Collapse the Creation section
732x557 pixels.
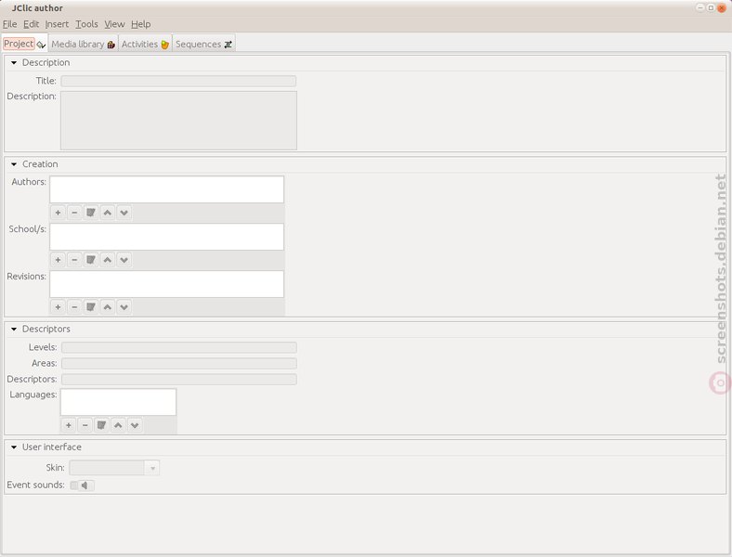[x=14, y=164]
